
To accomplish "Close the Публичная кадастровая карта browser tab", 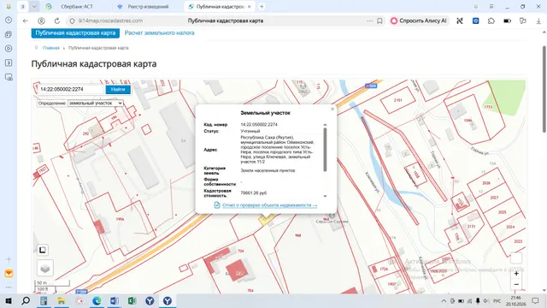I will [x=249, y=7].
